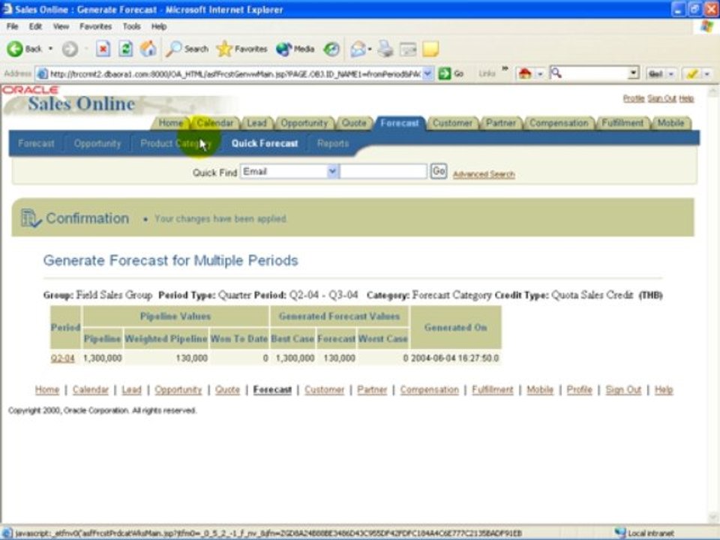Open Favorites star toolbar button
The width and height of the screenshot is (720, 540).
[241, 49]
